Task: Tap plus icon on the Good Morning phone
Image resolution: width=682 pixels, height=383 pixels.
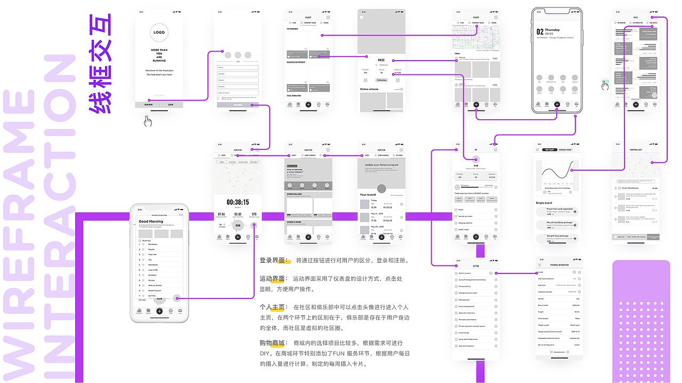Action: pyautogui.click(x=159, y=311)
